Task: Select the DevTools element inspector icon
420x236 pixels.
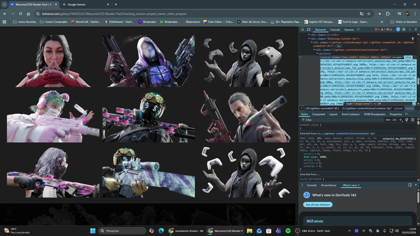Action: (303, 29)
